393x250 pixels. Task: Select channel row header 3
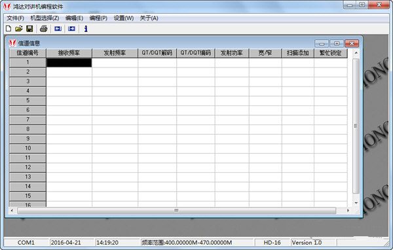pyautogui.click(x=28, y=81)
